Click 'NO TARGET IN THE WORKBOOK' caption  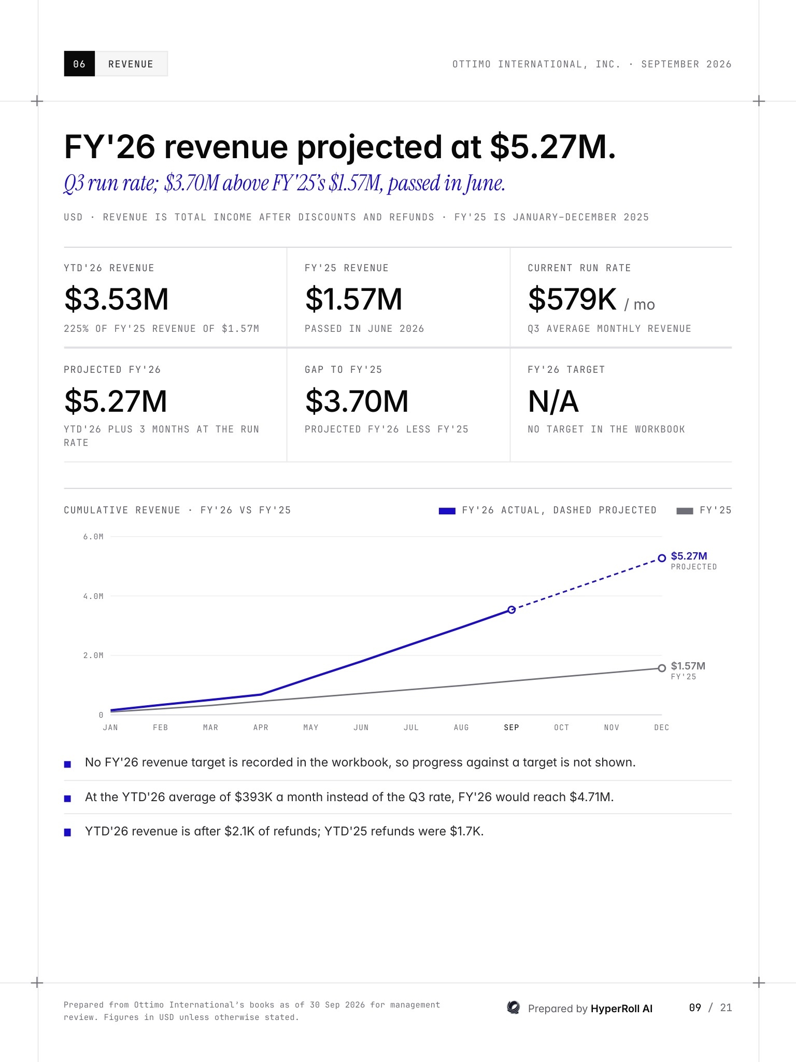tap(606, 429)
